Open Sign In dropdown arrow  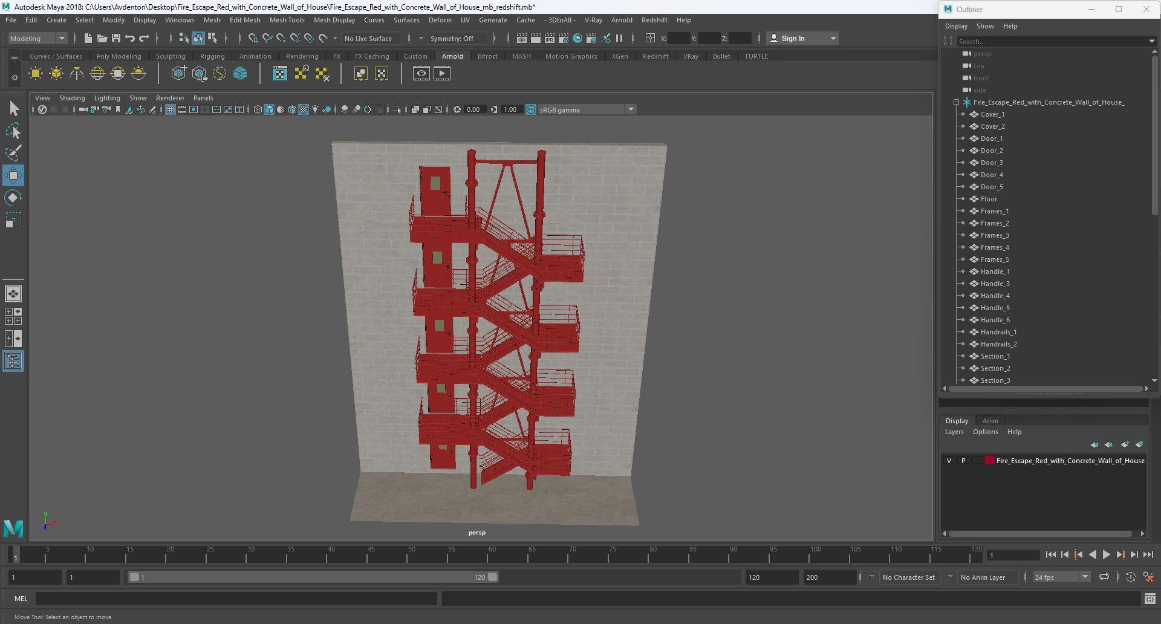tap(834, 38)
